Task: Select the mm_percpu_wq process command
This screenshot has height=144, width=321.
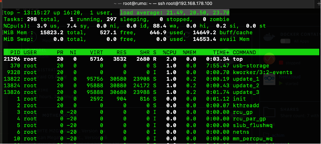Action: click(x=253, y=139)
